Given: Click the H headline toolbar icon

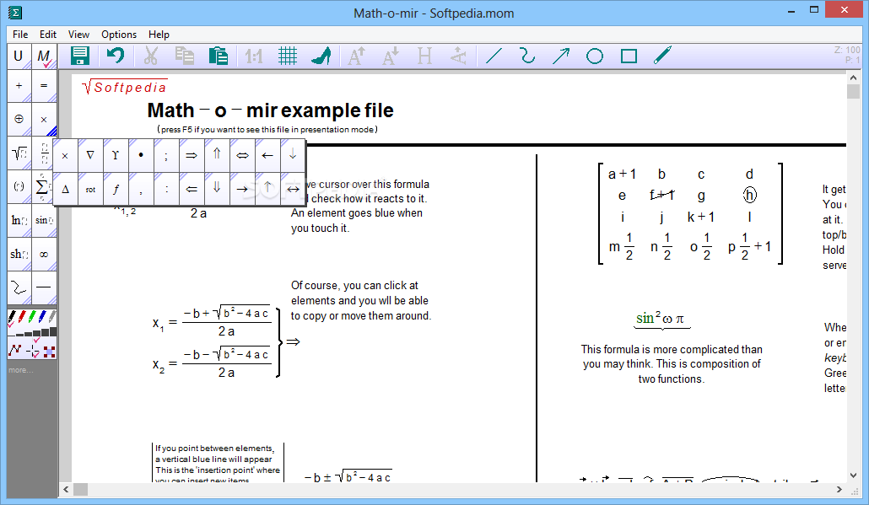Looking at the screenshot, I should [x=424, y=56].
